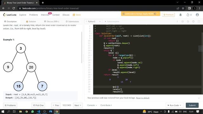203x114 pixels.
Task: Click the editor info icon
Action: [x=177, y=22]
